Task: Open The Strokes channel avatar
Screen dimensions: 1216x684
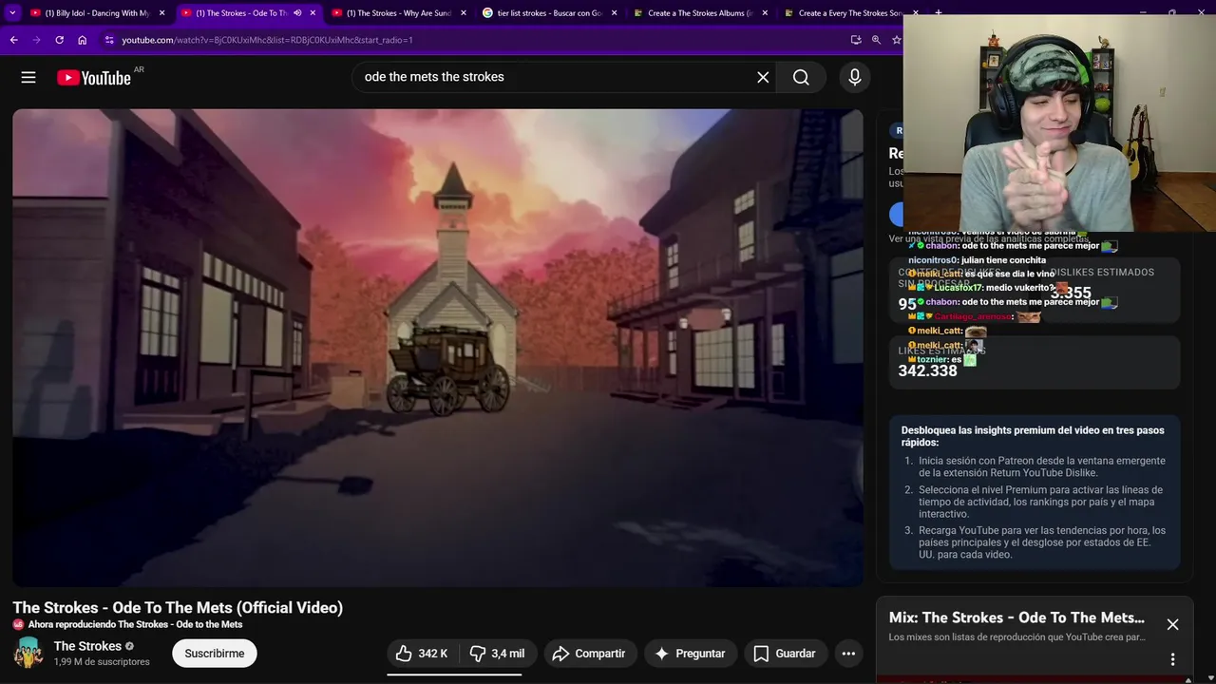Action: coord(28,653)
